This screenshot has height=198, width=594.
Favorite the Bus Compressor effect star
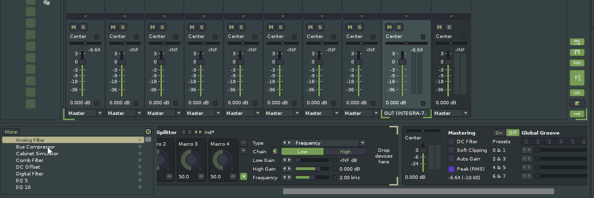point(140,147)
